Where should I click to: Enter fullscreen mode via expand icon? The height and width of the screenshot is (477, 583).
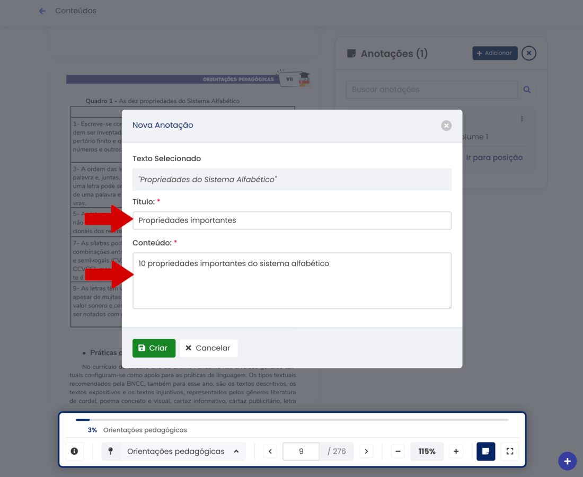(x=510, y=451)
